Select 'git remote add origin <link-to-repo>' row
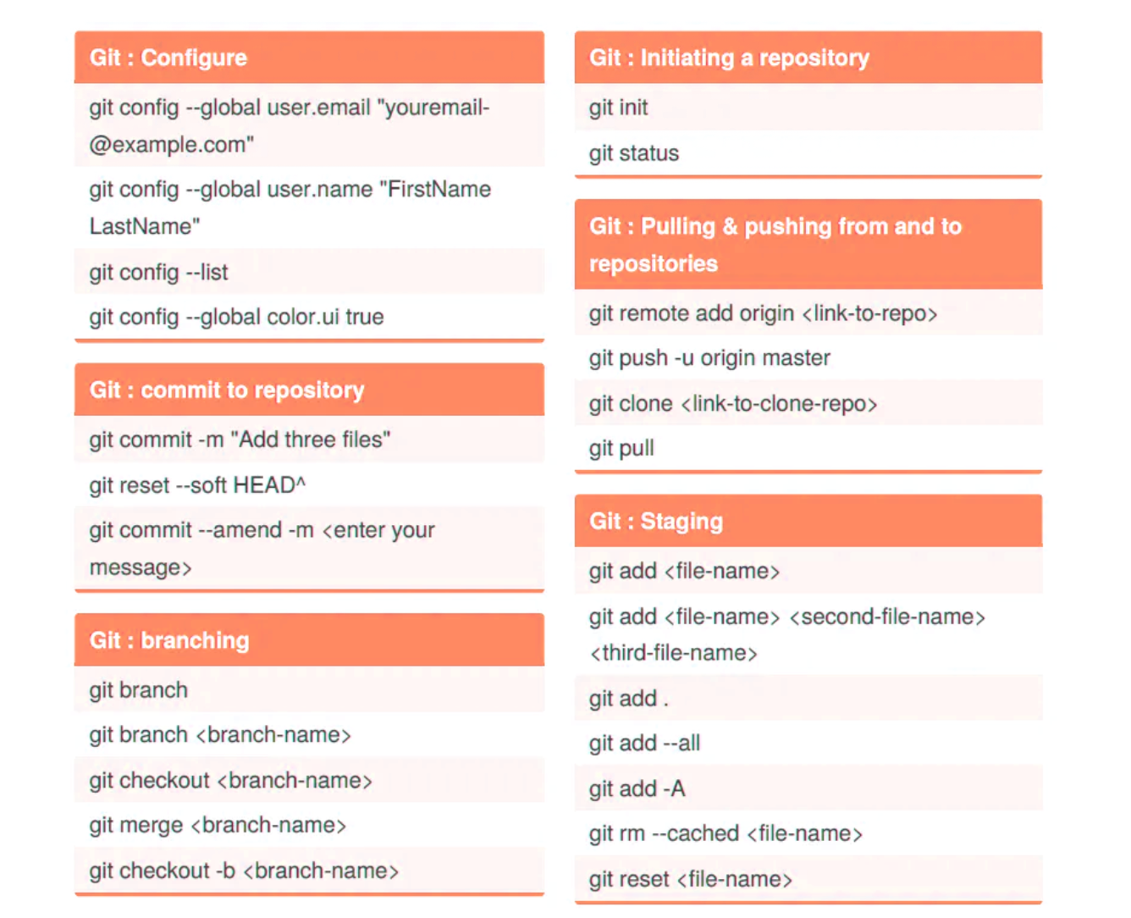Screen dimensions: 1131x918 pyautogui.click(x=808, y=313)
